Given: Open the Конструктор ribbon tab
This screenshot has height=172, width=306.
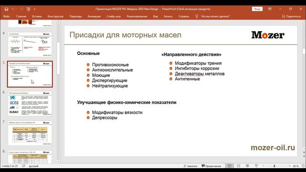Looking at the screenshot, I should pos(55,16).
